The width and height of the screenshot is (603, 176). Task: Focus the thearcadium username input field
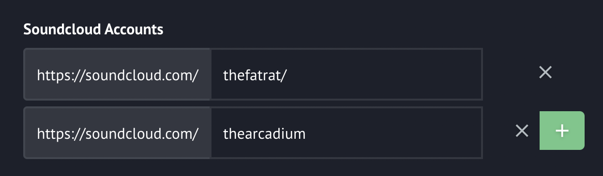click(x=347, y=133)
